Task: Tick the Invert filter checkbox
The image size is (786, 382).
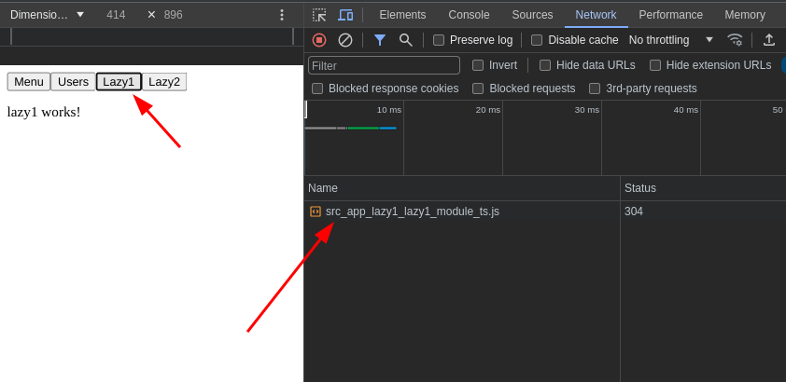Action: [478, 65]
